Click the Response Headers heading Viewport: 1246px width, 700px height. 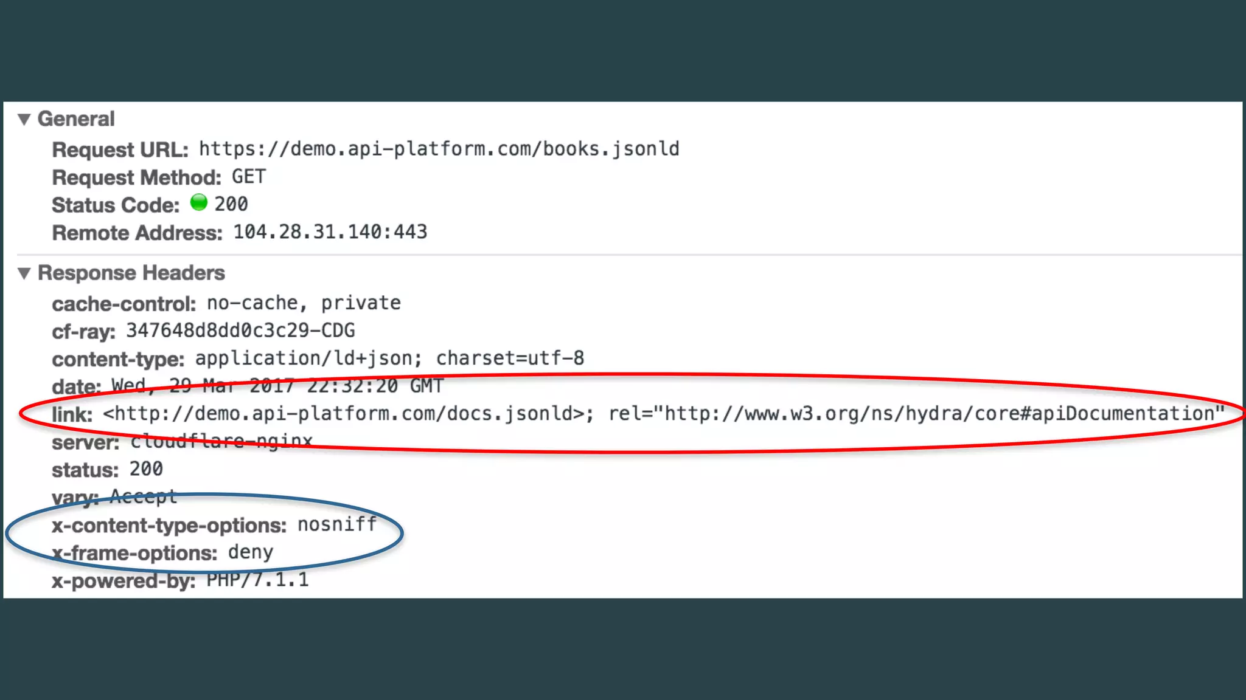point(131,273)
